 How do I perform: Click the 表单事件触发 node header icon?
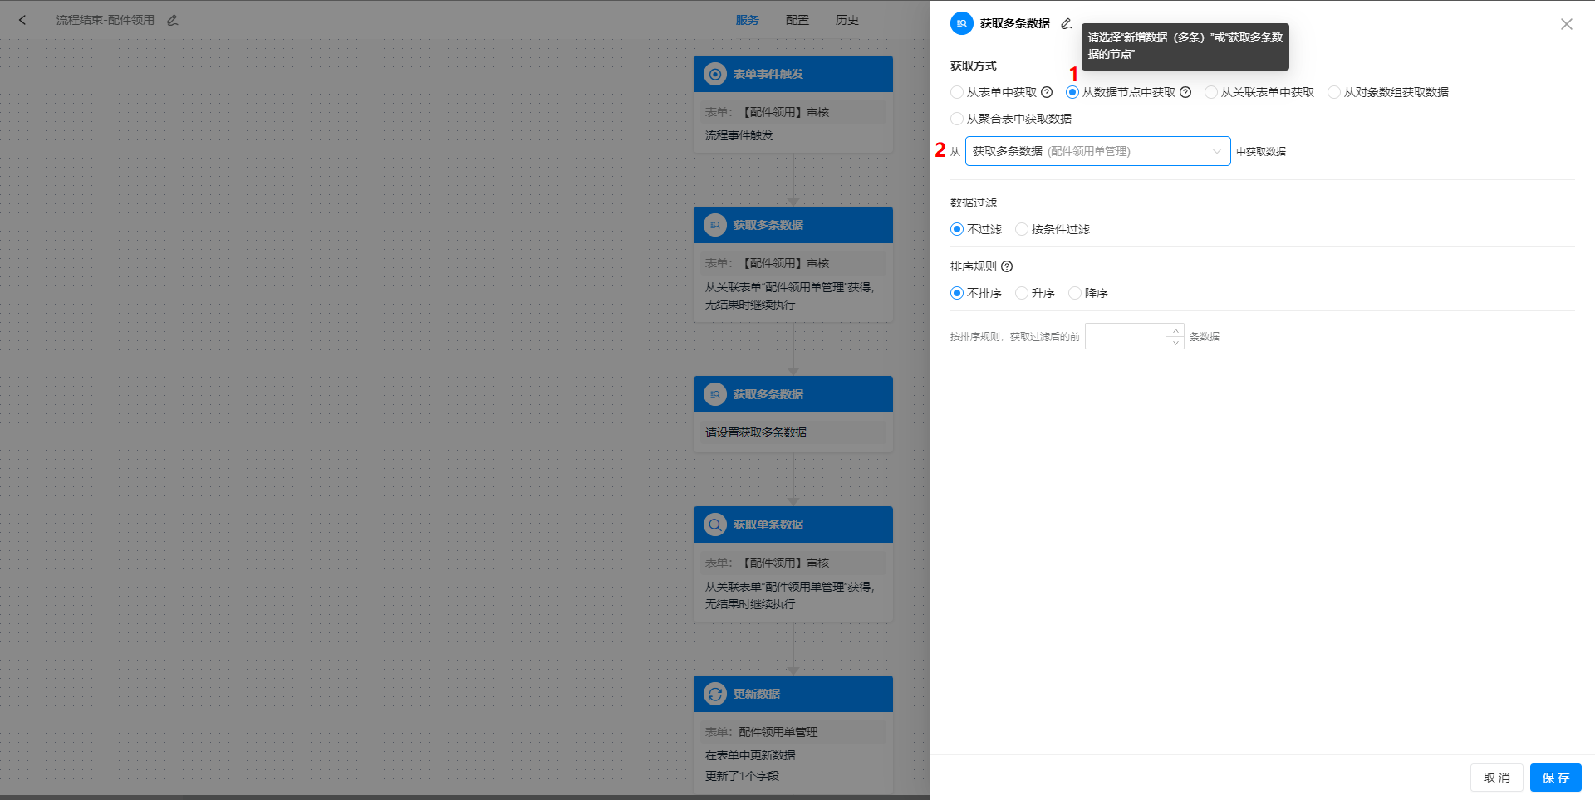(715, 73)
